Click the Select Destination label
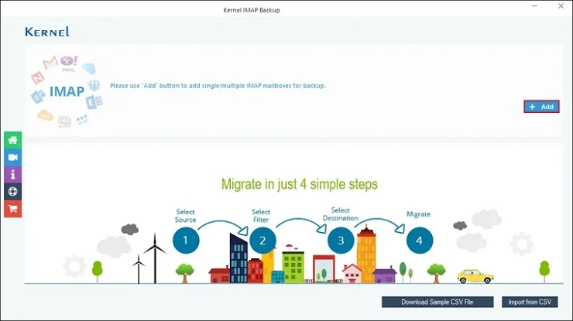 341,214
